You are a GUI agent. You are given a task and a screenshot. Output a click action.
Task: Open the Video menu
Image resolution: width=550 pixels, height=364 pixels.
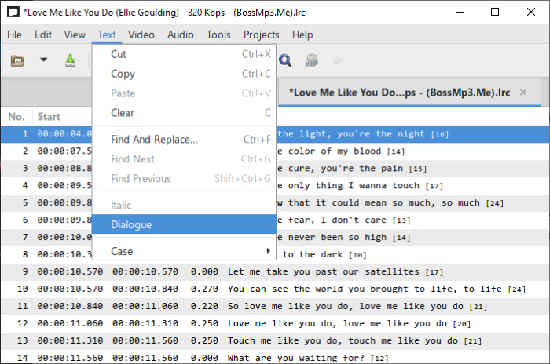[x=141, y=35]
